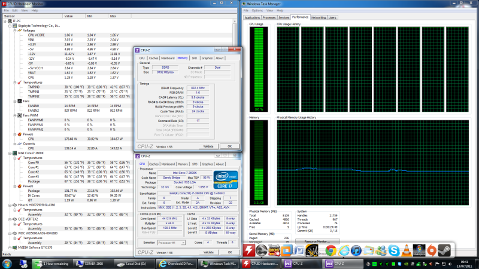Click the NVIDIA tray icon

tap(406, 264)
